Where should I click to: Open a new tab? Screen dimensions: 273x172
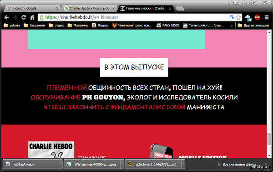point(180,8)
